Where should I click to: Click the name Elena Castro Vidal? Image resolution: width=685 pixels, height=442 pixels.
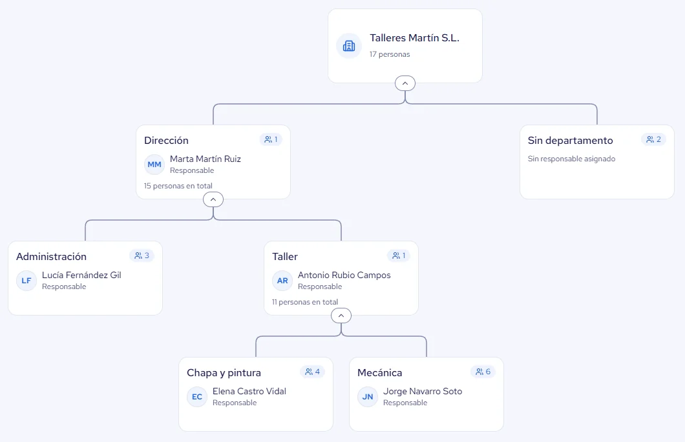click(249, 391)
